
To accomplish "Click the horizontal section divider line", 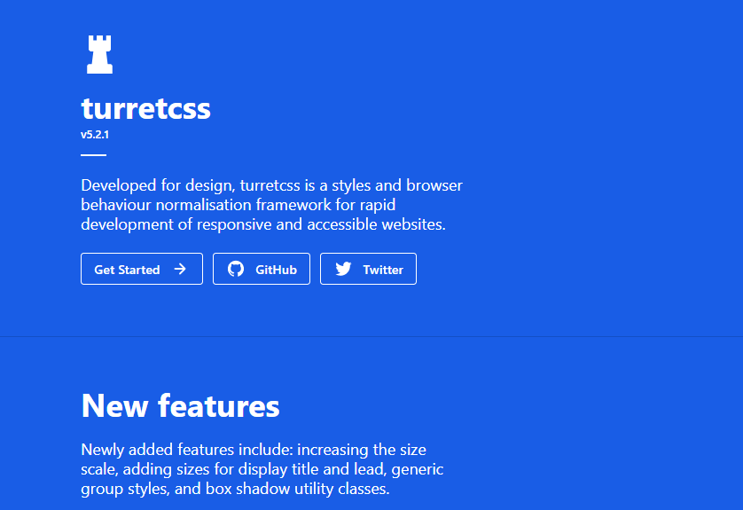I will tap(371, 337).
